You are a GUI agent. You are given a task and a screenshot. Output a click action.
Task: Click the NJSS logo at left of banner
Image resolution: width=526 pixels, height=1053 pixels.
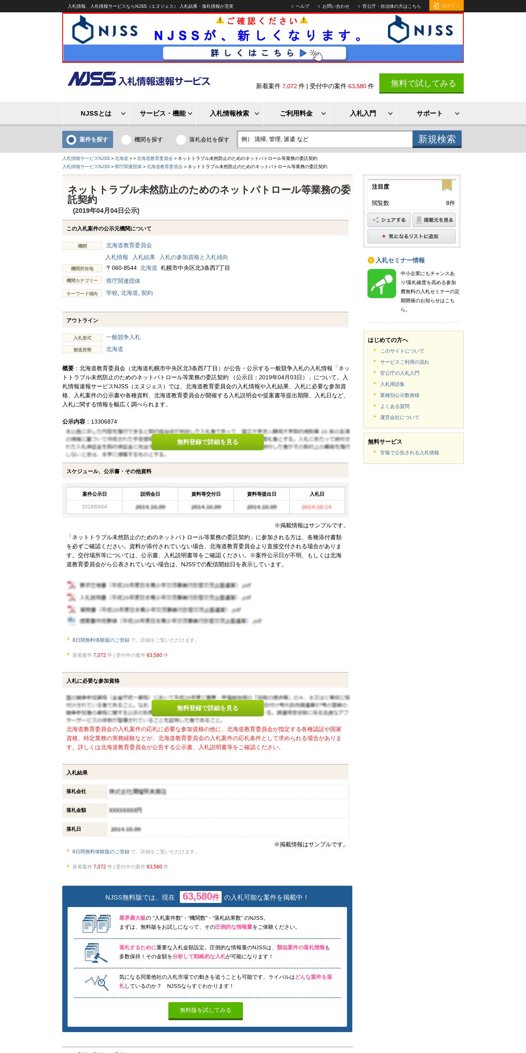[x=105, y=30]
